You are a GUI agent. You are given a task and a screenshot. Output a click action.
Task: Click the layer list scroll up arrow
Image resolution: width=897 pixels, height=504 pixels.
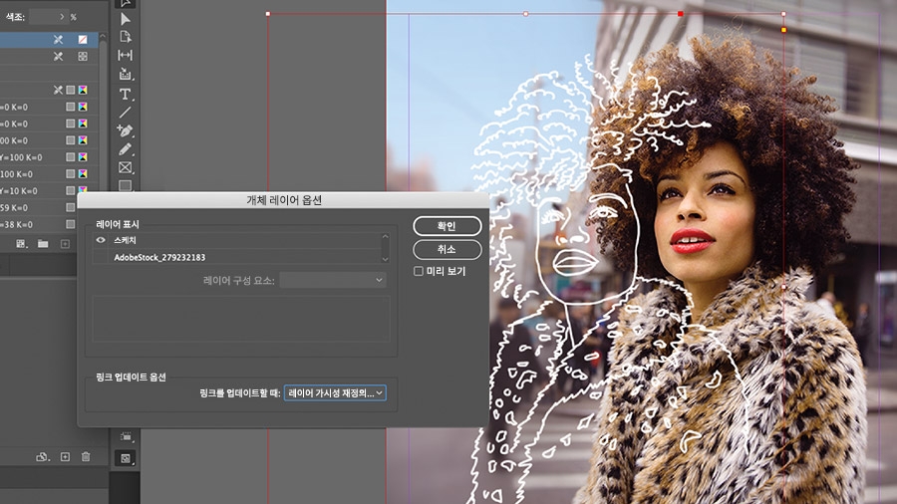[x=385, y=237]
